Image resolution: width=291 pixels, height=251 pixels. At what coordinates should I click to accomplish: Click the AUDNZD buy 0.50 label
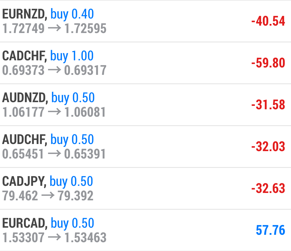point(73,98)
